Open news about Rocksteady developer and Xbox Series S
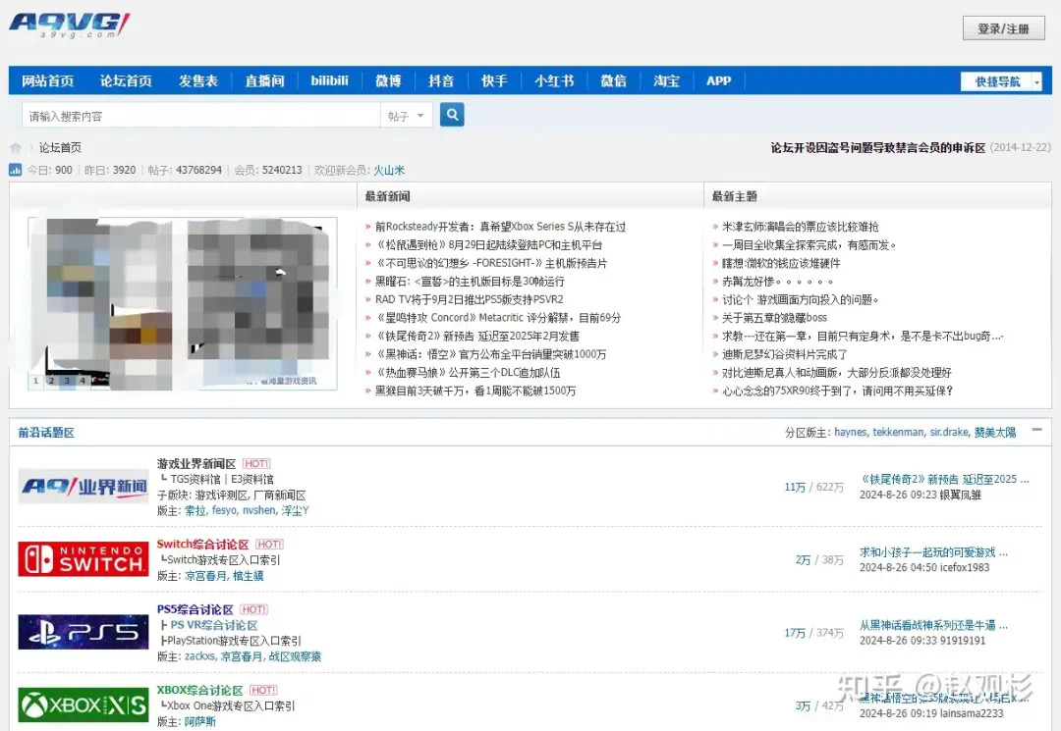The width and height of the screenshot is (1061, 731). click(500, 227)
